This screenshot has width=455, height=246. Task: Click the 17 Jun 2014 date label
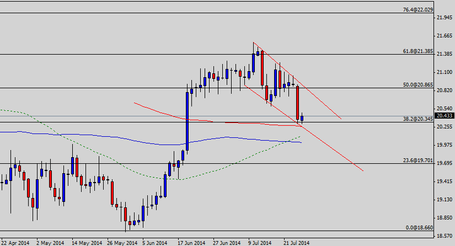point(191,242)
